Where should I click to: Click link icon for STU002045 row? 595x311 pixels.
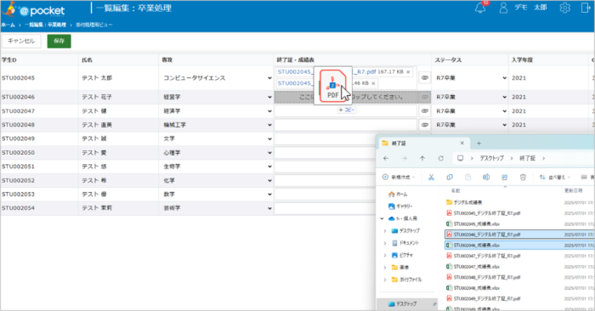point(425,78)
